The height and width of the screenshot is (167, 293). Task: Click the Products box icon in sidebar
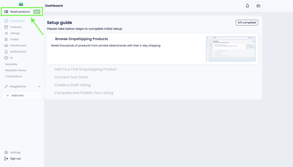(x=6, y=27)
